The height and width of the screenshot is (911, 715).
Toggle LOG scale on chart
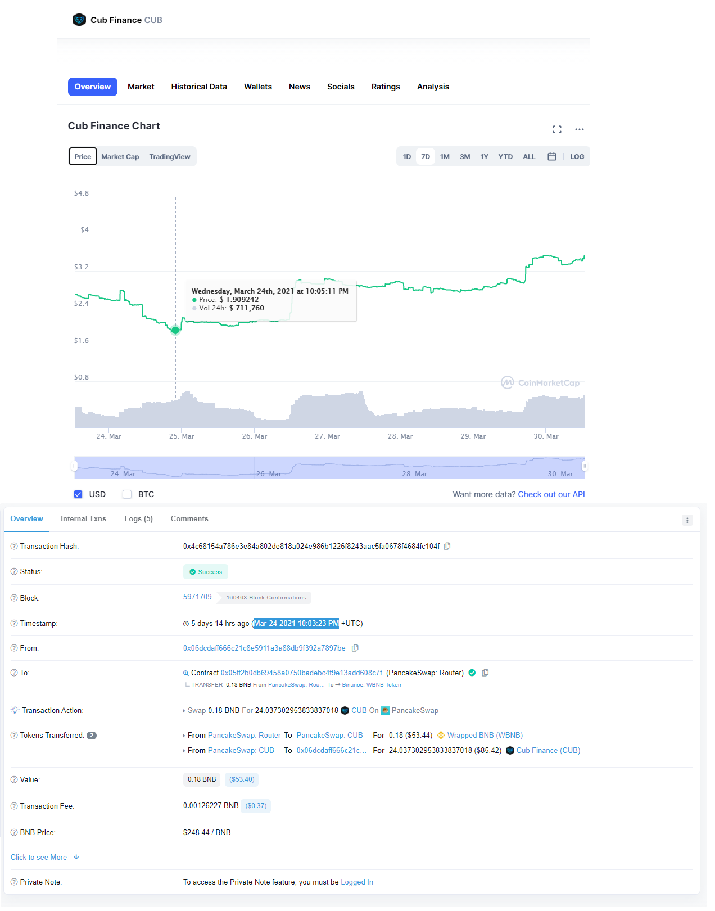(577, 156)
